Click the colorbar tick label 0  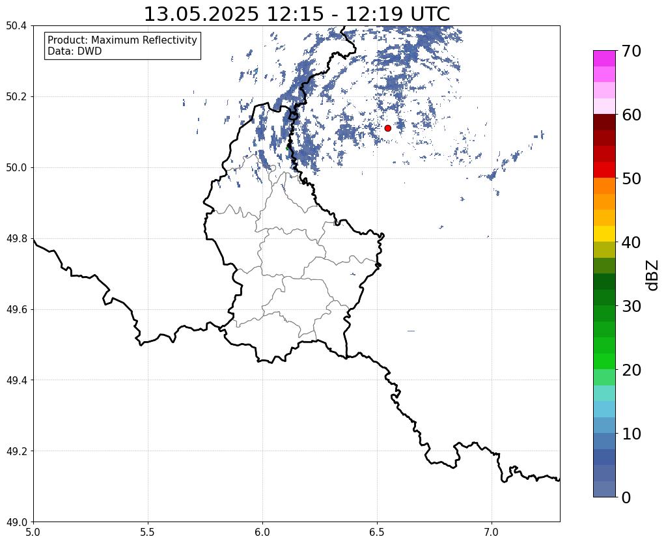[x=626, y=497]
